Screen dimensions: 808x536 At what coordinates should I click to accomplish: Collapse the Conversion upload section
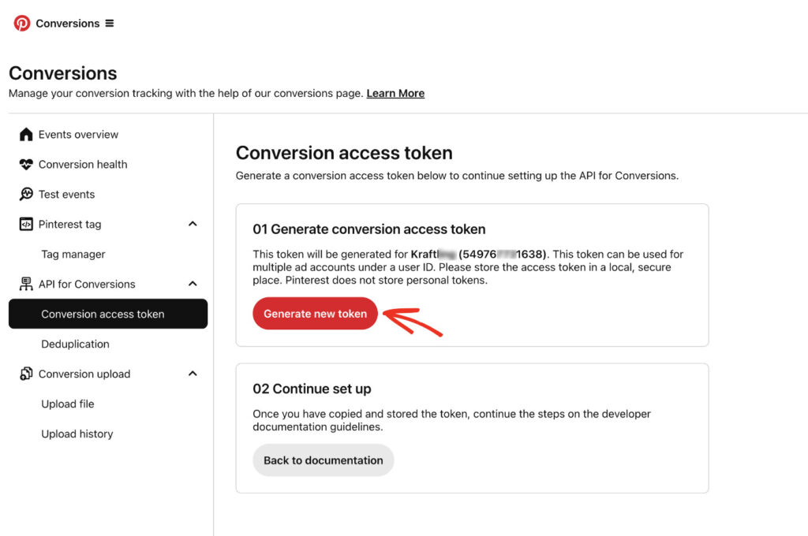tap(193, 374)
